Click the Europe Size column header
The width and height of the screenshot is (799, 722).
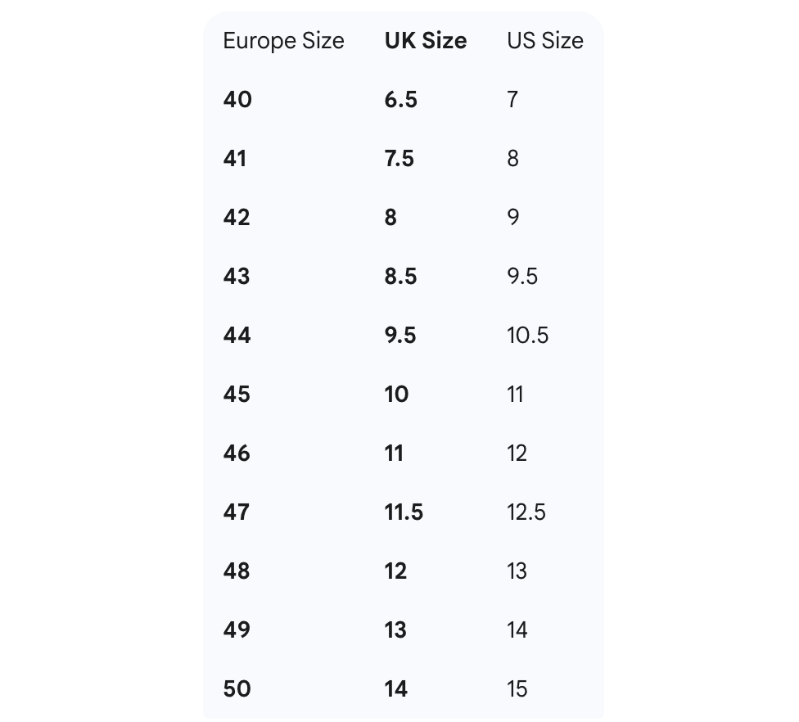283,41
